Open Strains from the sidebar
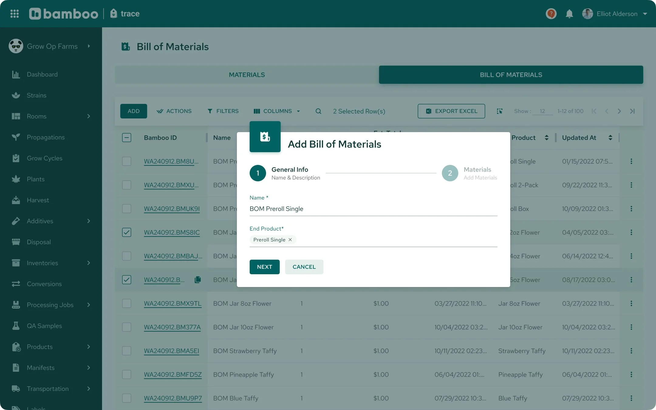 [36, 95]
